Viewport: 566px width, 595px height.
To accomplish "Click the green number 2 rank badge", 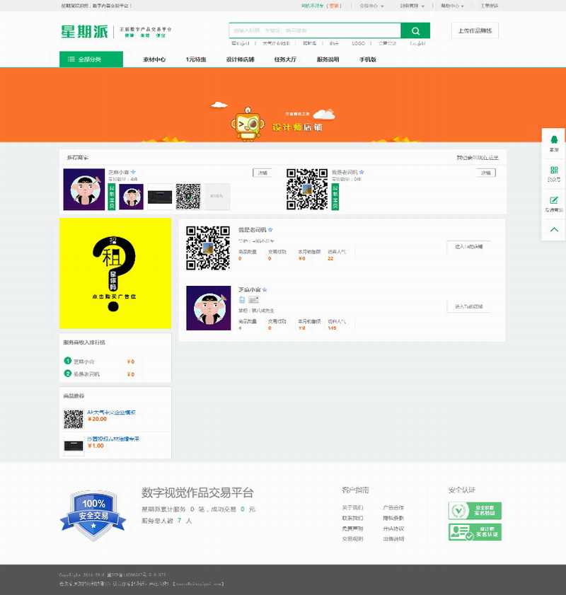I will pos(67,374).
